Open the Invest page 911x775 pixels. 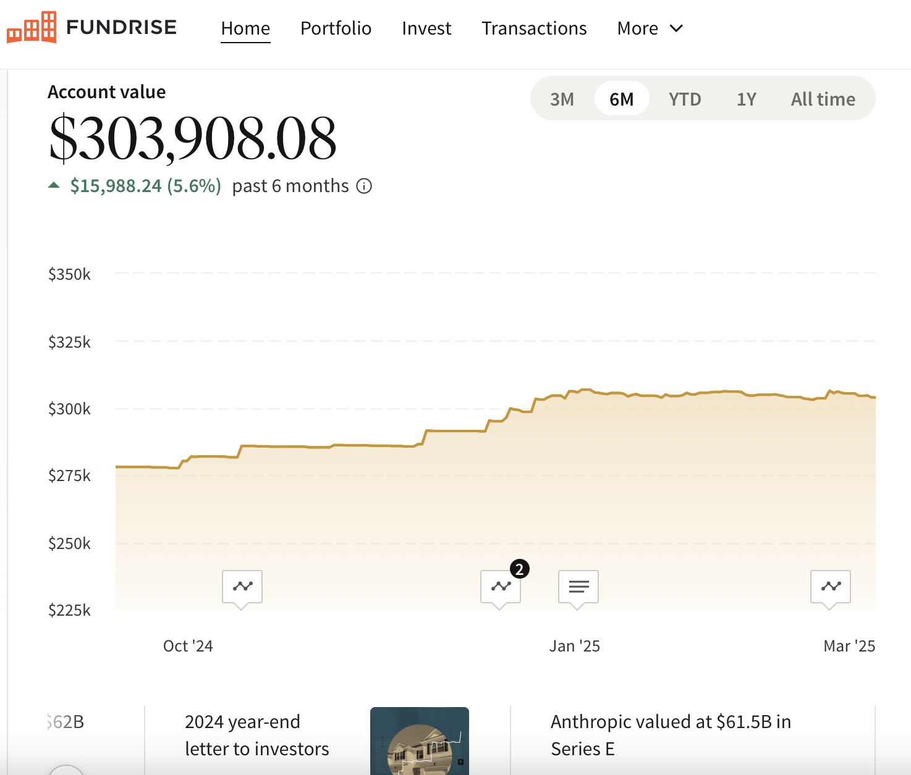coord(426,28)
